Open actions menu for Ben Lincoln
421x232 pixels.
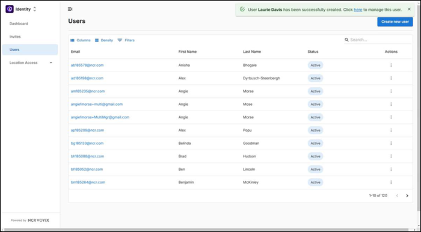391,169
